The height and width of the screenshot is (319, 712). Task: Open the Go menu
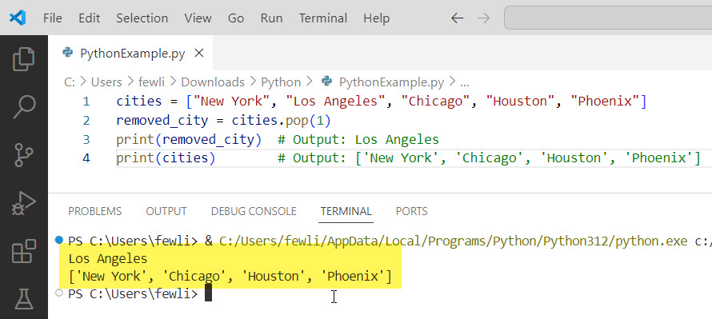pyautogui.click(x=236, y=18)
